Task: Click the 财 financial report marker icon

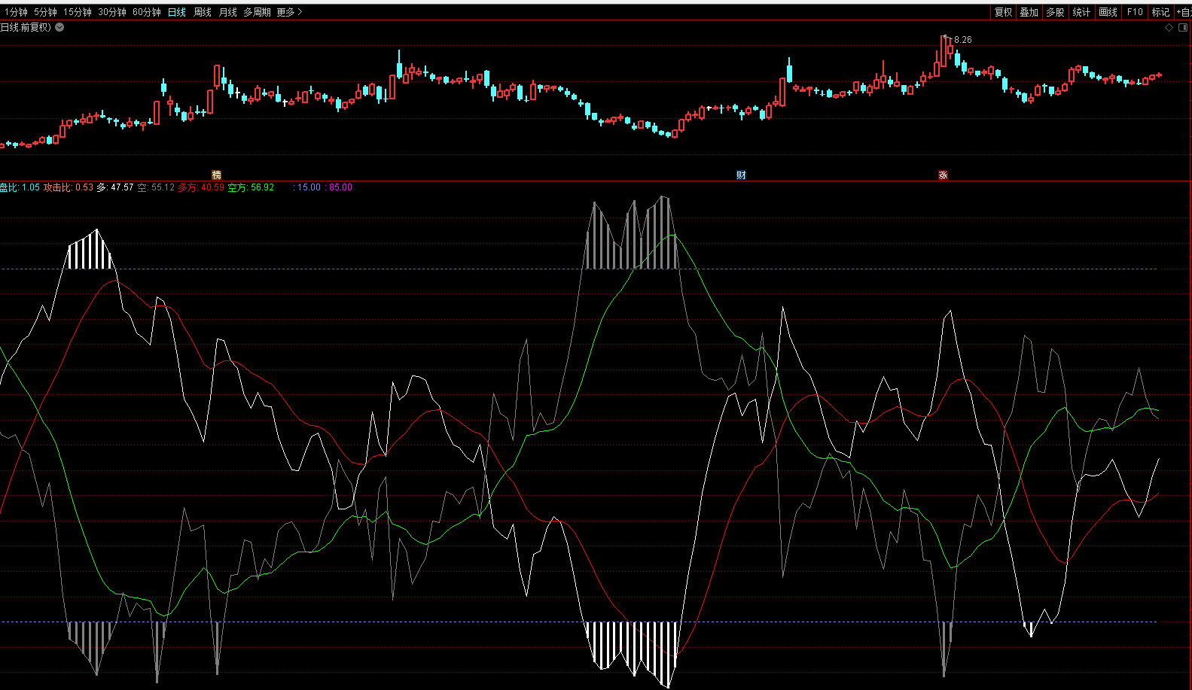Action: [741, 175]
